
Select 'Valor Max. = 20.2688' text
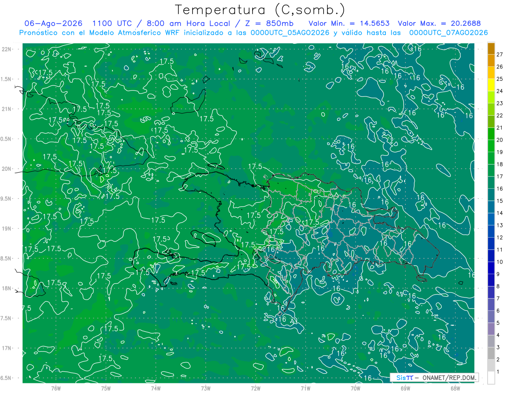tap(439, 23)
